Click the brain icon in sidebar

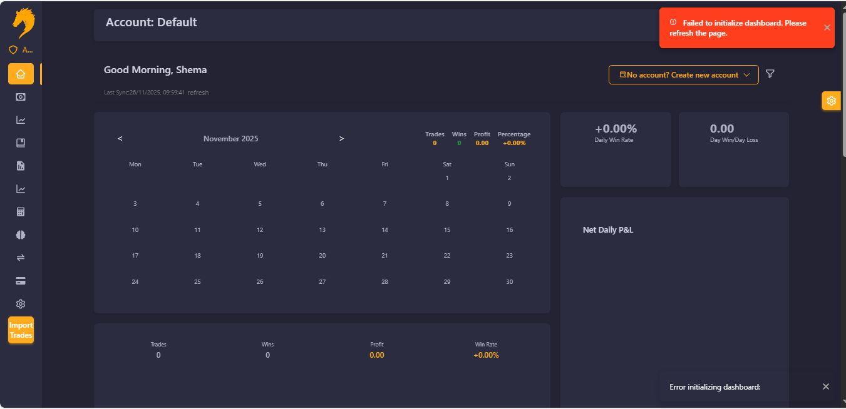tap(21, 235)
